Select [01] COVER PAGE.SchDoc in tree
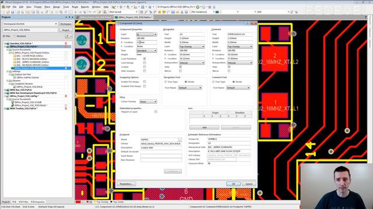This screenshot has width=373, height=209. click(x=30, y=56)
